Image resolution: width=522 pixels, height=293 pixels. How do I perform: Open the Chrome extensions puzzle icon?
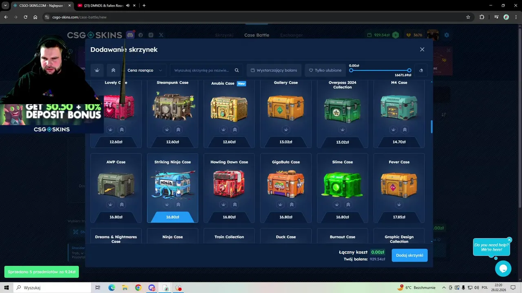click(482, 17)
